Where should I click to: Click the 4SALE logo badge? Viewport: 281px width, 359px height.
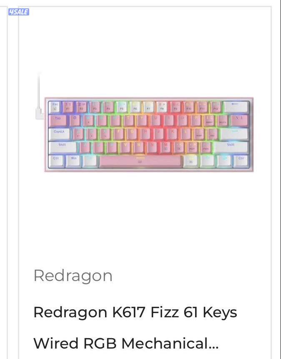[18, 12]
